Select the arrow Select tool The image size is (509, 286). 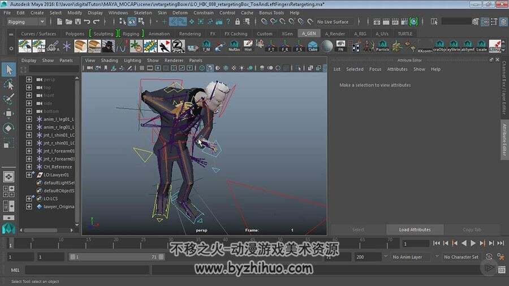pos(8,70)
